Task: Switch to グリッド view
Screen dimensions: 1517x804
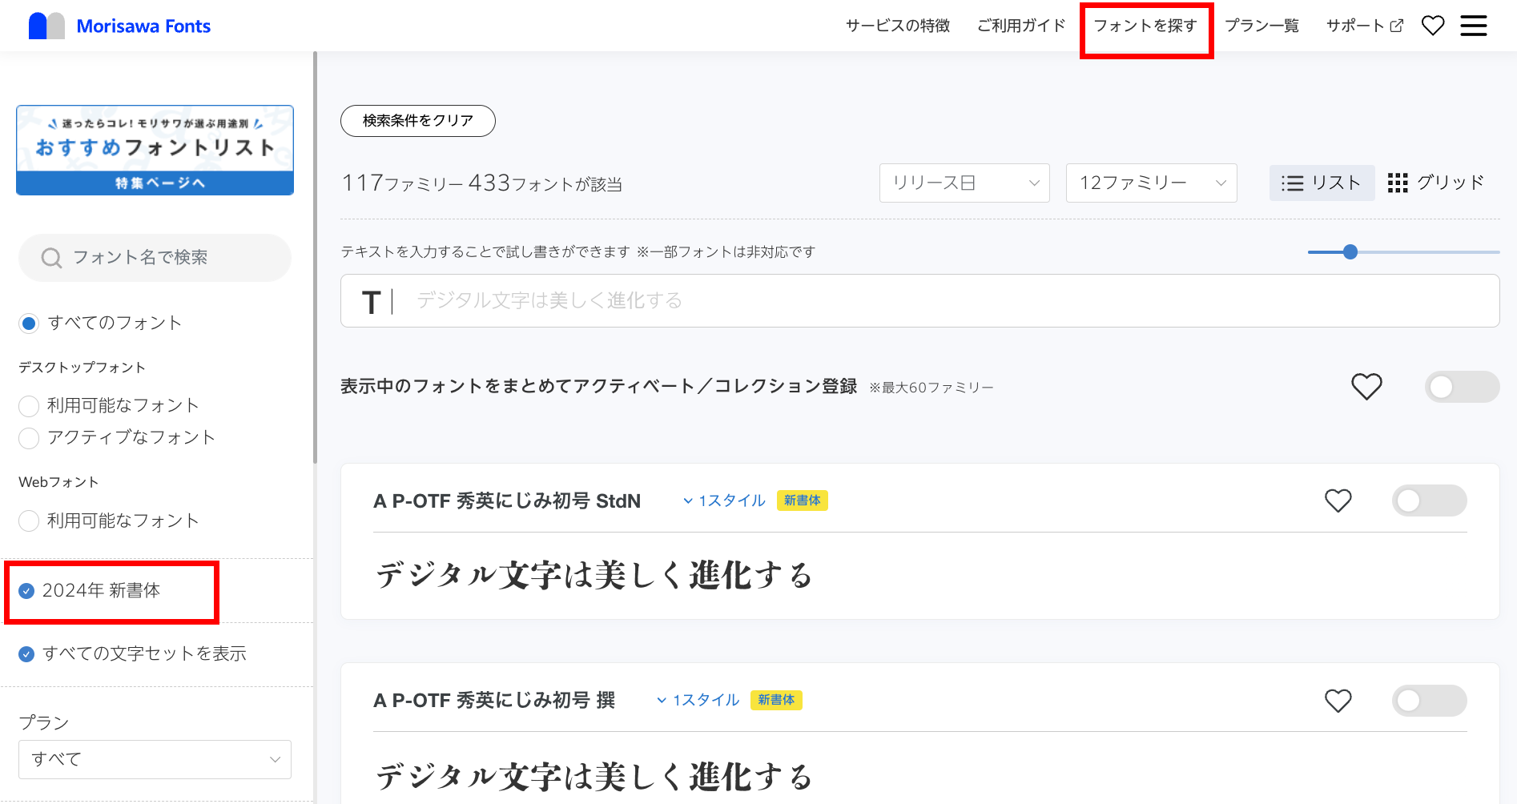Action: [1436, 183]
